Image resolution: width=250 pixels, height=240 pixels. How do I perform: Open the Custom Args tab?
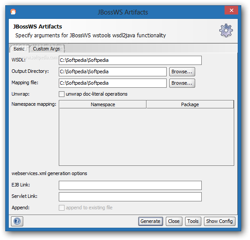pyautogui.click(x=46, y=49)
